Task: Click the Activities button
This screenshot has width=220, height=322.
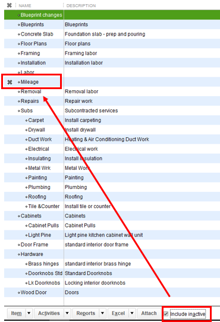Action: (49, 313)
